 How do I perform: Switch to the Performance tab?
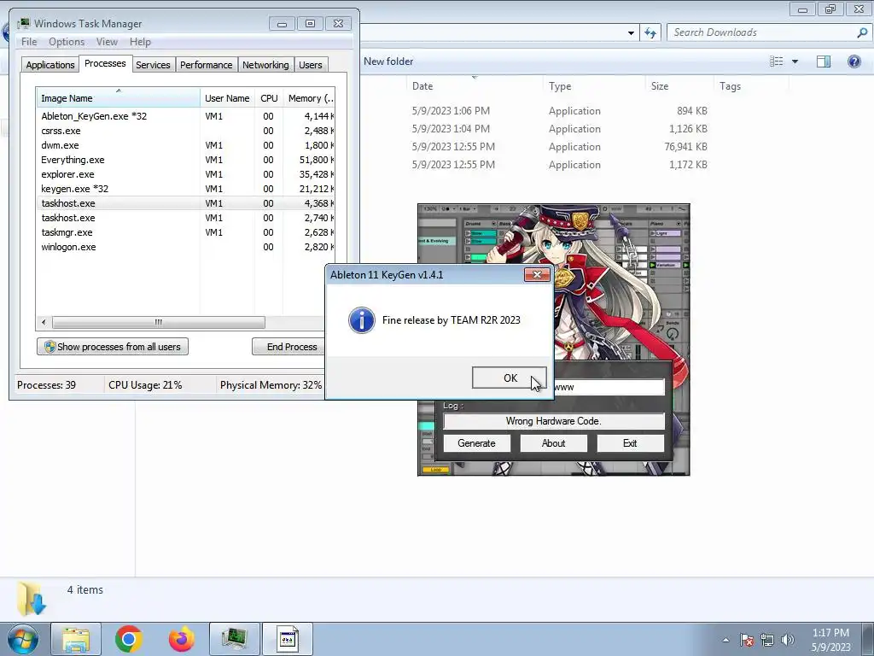[206, 65]
